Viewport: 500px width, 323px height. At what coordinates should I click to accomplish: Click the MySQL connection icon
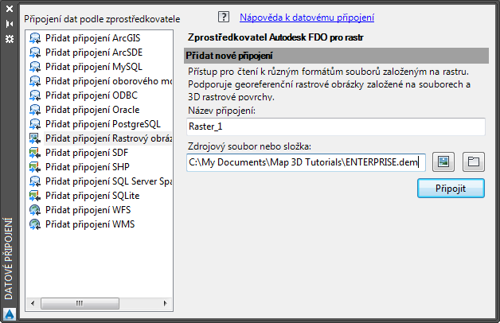tap(35, 67)
